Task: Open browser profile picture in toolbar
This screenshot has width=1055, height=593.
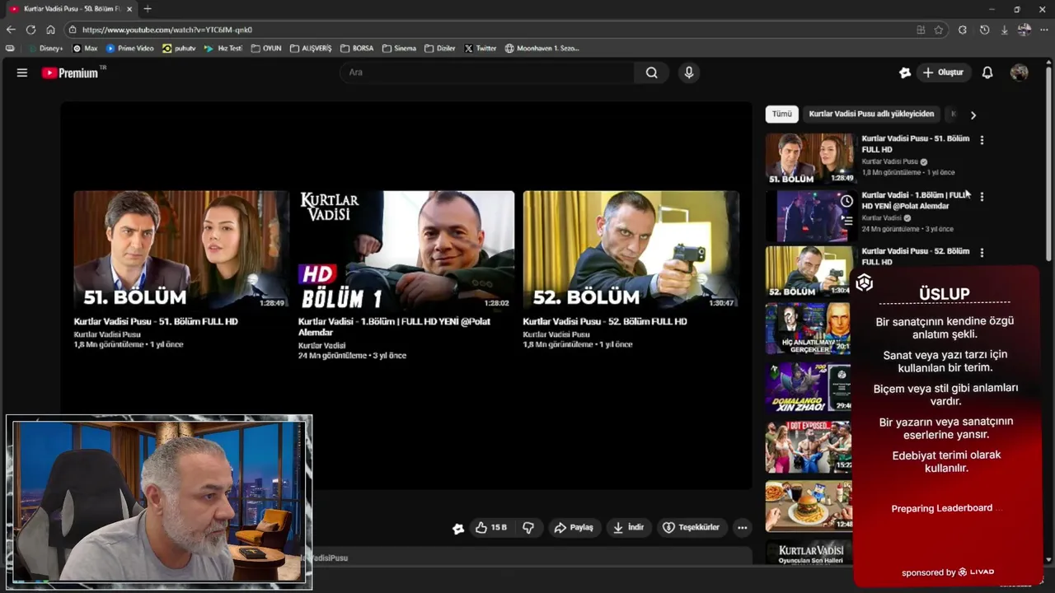Action: 1024,30
